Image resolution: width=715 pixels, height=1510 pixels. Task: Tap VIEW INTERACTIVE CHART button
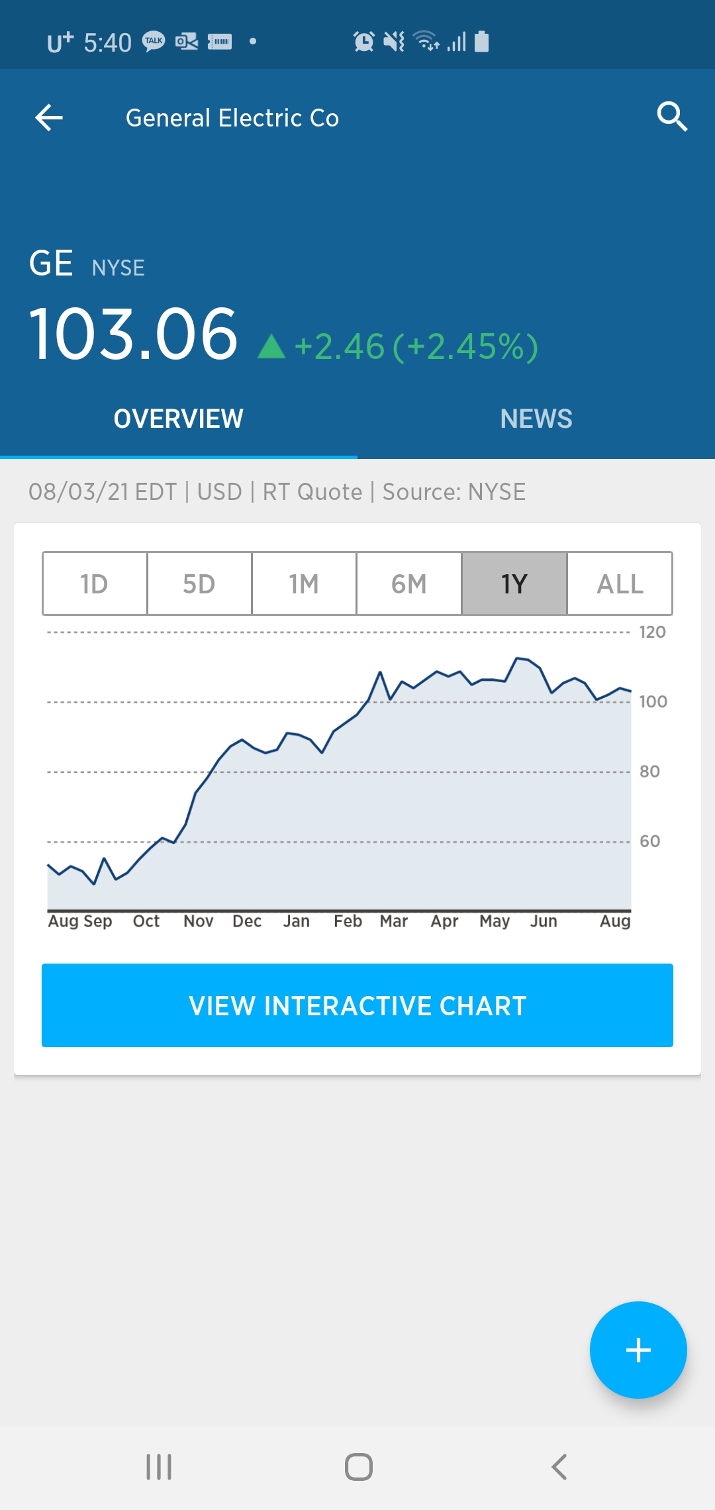tap(358, 1005)
